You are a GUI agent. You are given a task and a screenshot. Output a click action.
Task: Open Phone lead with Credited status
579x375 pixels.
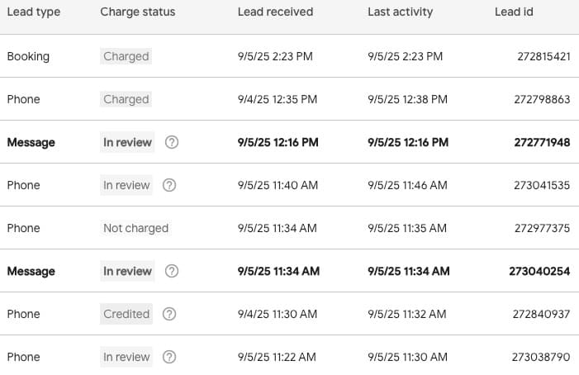[x=289, y=314]
